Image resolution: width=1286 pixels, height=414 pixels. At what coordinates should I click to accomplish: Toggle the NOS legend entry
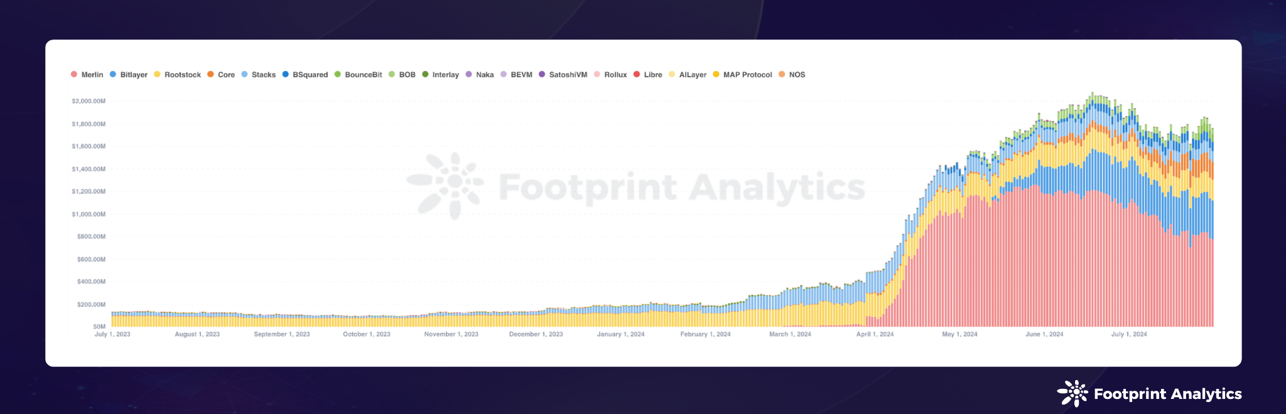(796, 75)
